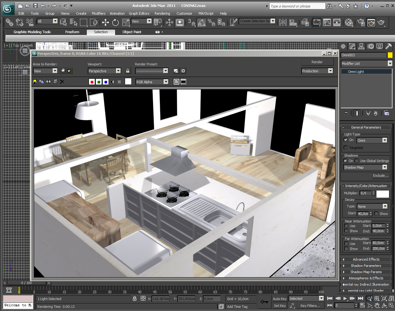Screen dimensions: 395x311
Task: Click the Render button
Action: (317, 62)
